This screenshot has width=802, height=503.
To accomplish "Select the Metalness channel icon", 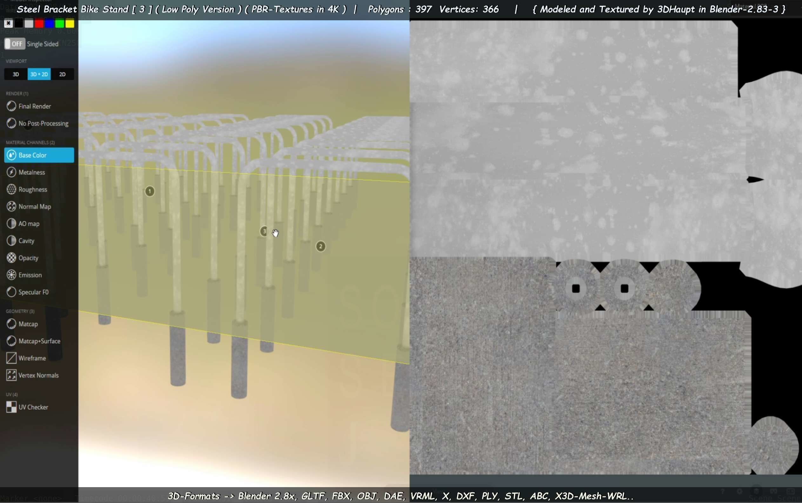I will click(11, 172).
